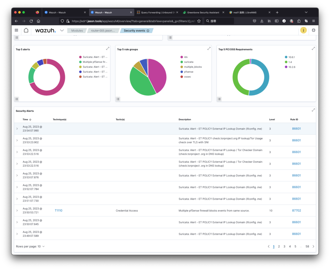
Task: Toggle the ossec legend entry
Action: click(186, 77)
